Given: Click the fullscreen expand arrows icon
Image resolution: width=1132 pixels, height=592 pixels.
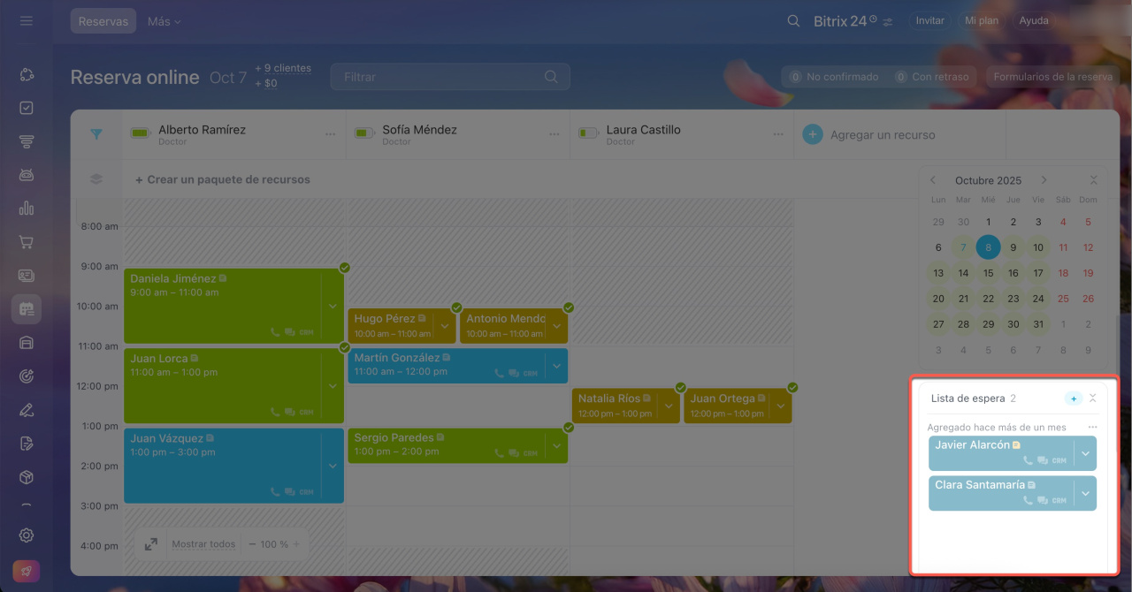Looking at the screenshot, I should point(151,544).
